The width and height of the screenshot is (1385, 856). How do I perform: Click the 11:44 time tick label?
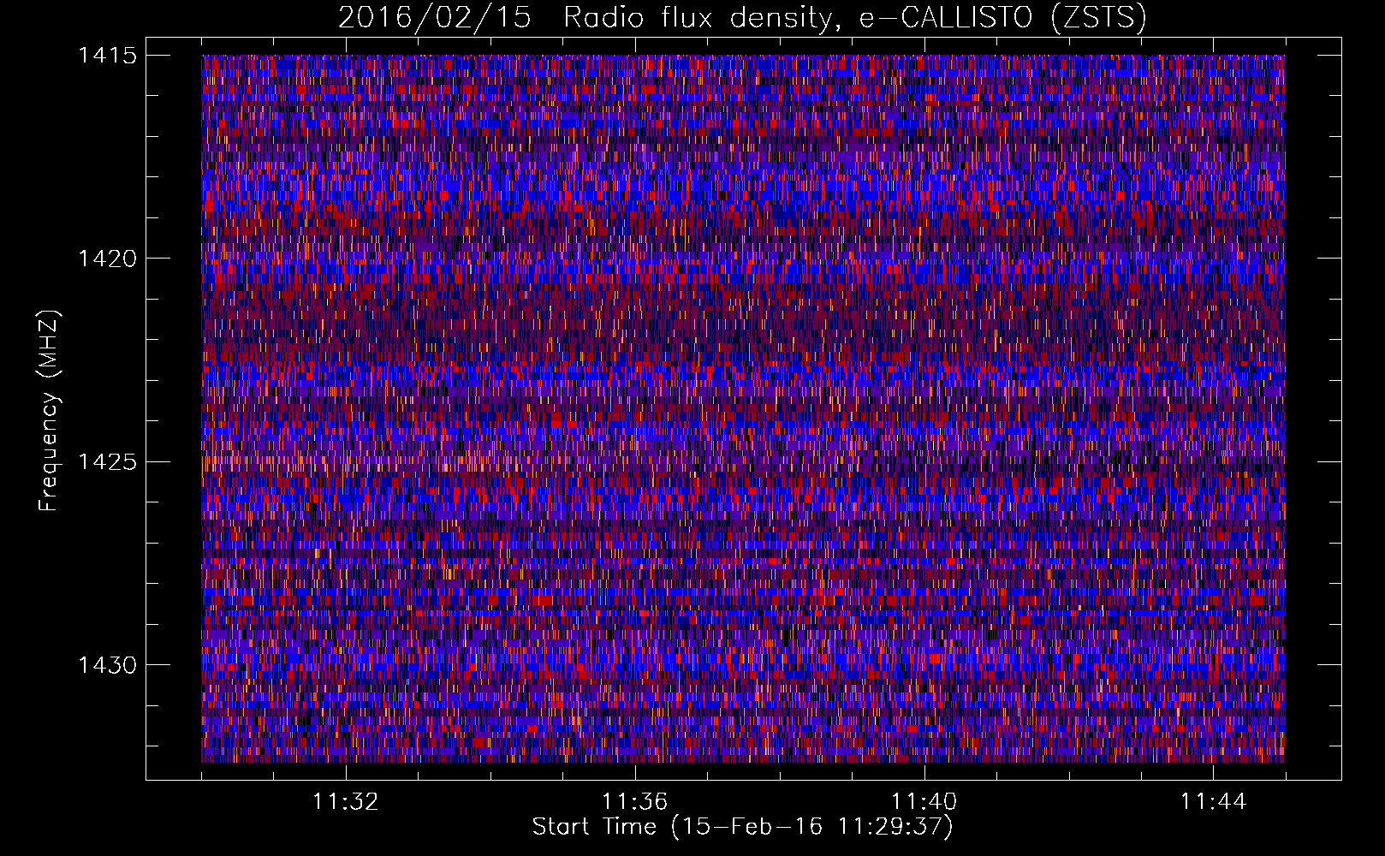(x=1214, y=802)
